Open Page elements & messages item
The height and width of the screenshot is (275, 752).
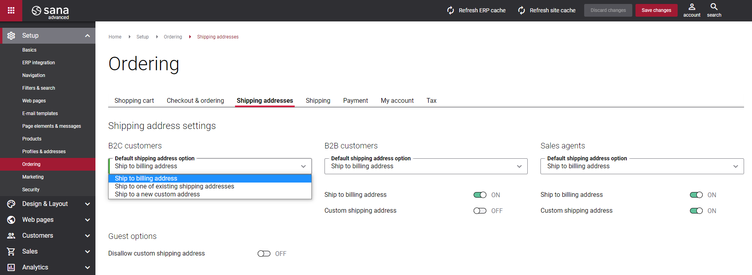(48, 126)
